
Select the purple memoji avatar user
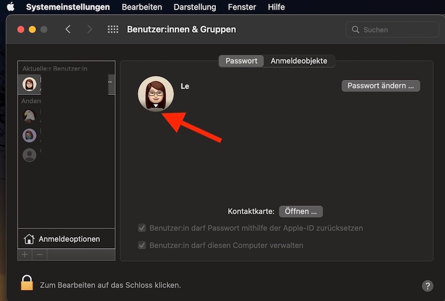[29, 136]
